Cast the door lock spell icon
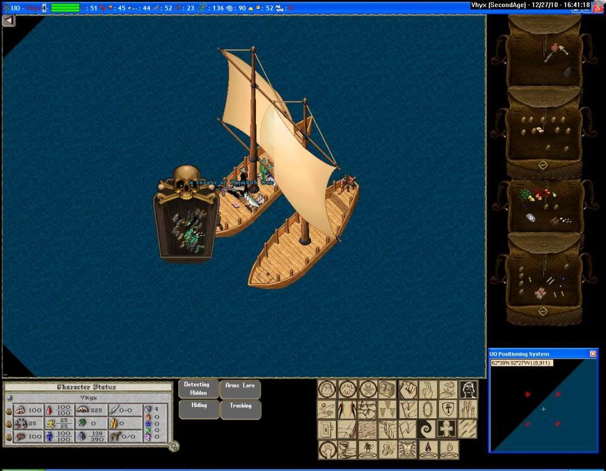This screenshot has width=606, height=471. (327, 430)
